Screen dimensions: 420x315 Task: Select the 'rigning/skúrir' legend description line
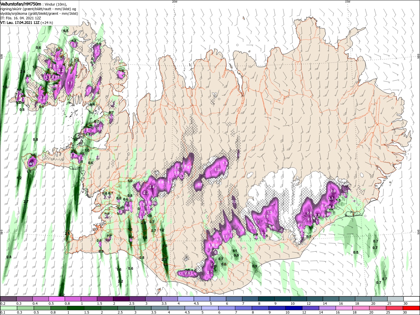pyautogui.click(x=38, y=9)
